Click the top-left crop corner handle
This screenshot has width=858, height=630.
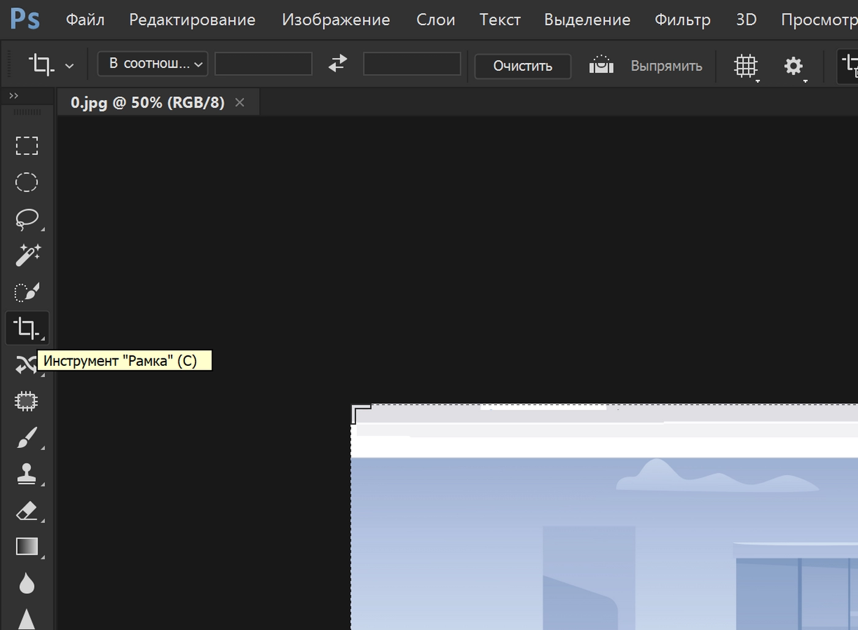point(360,414)
